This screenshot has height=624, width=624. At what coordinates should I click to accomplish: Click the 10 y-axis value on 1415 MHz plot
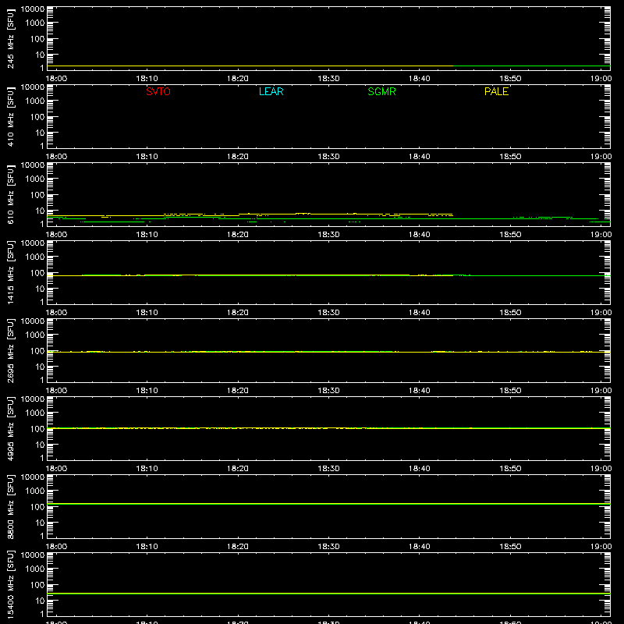[40, 289]
